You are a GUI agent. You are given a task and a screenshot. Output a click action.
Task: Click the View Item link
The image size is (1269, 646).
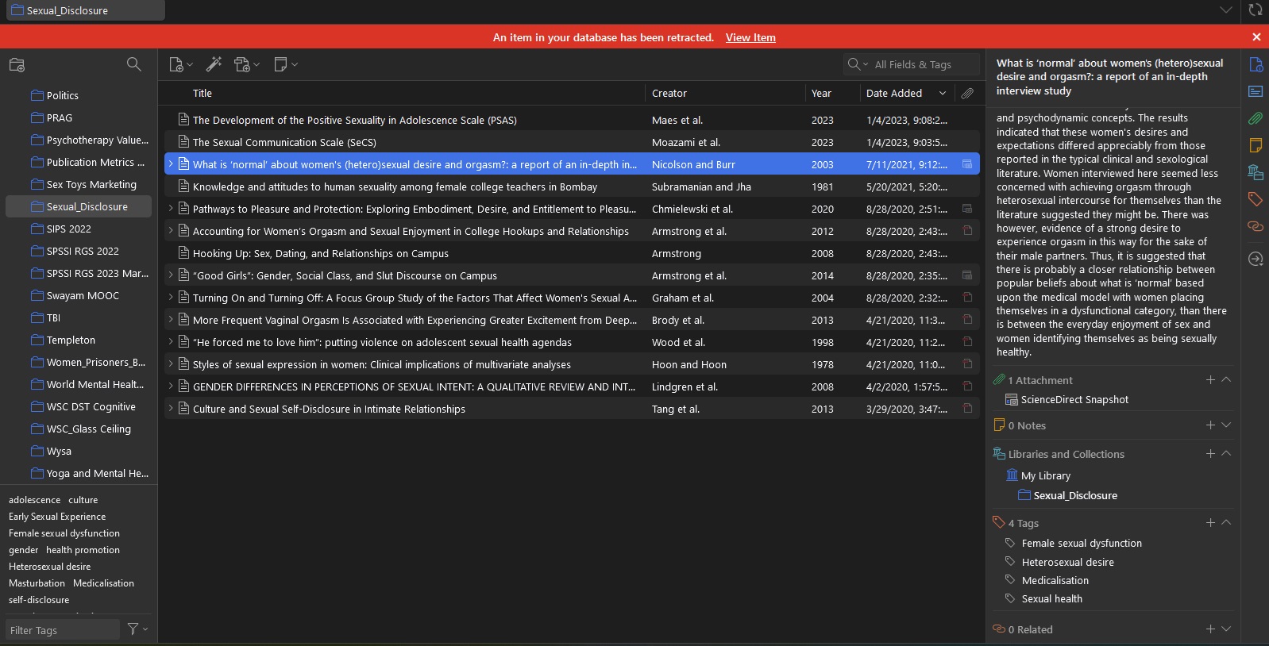click(x=750, y=37)
